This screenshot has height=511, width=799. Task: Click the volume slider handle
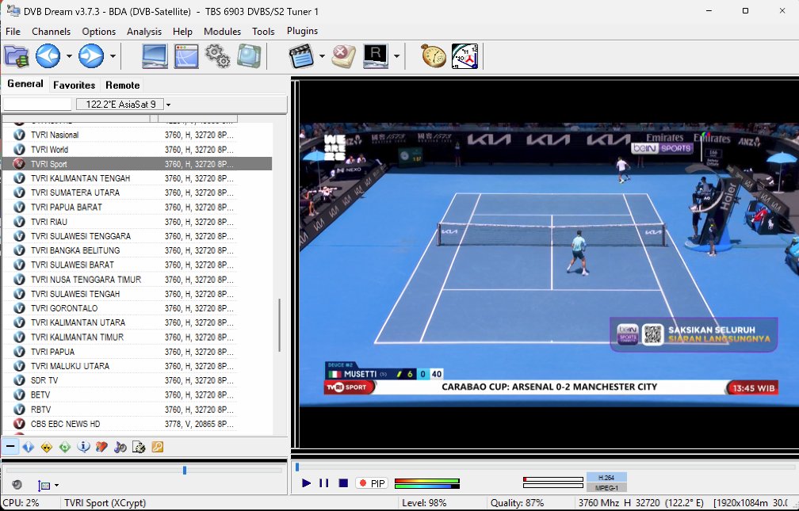tap(185, 471)
